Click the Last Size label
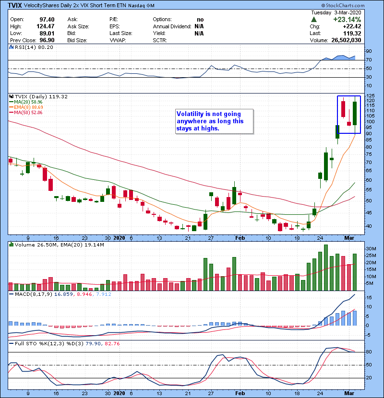This screenshot has width=384, height=398. click(x=121, y=33)
